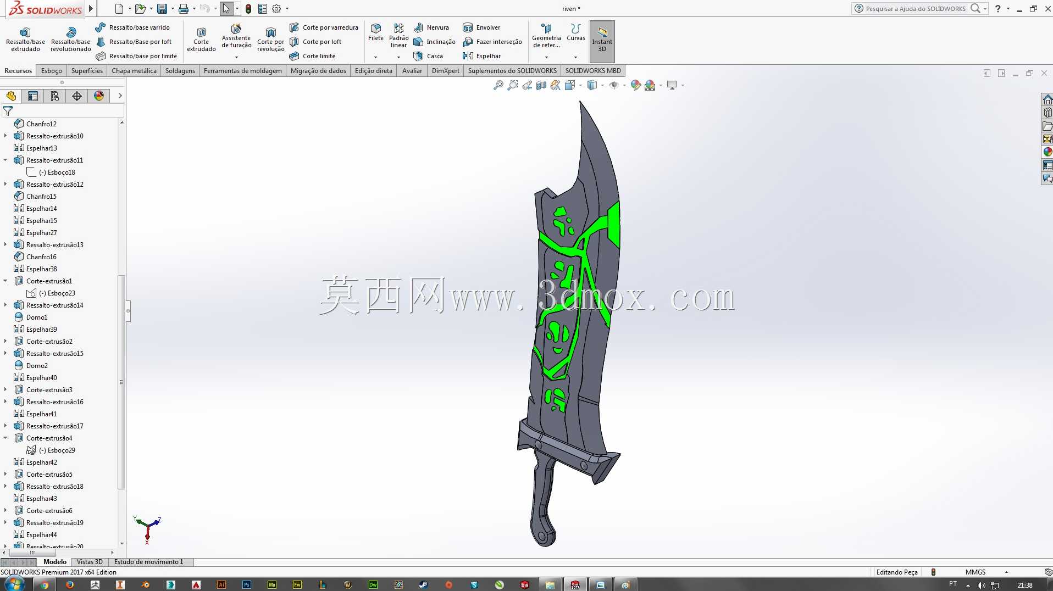Open Filete dropdown arrow
Image resolution: width=1053 pixels, height=591 pixels.
tap(376, 57)
